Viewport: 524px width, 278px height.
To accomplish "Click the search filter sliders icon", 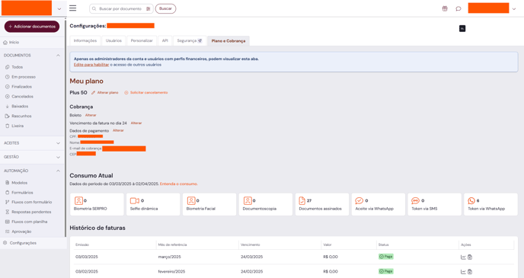I will [x=149, y=8].
